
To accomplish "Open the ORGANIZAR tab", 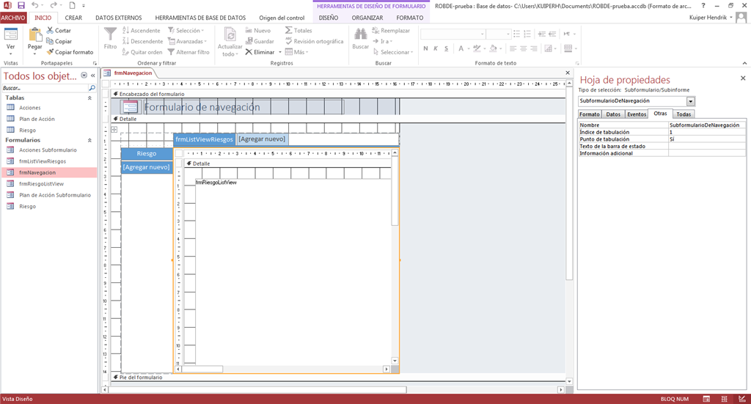I will pos(367,18).
